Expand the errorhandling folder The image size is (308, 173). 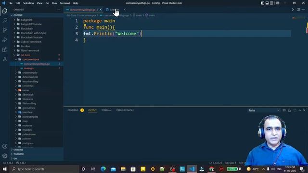pos(30,81)
